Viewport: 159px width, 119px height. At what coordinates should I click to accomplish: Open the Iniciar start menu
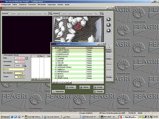click(5, 117)
